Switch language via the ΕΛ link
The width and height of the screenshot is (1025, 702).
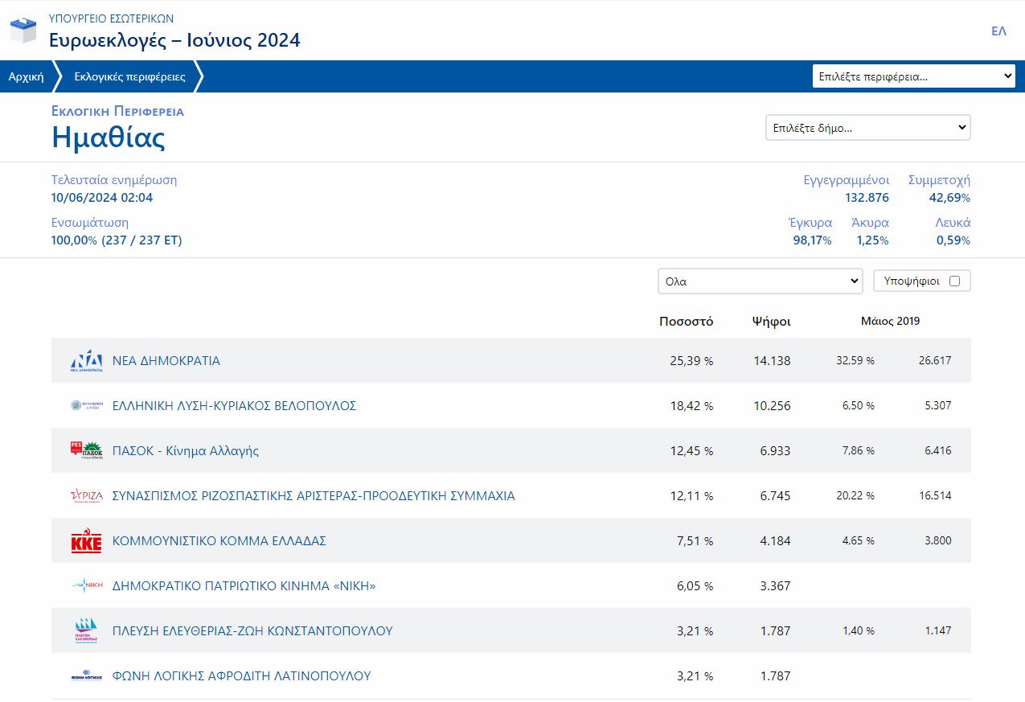tap(998, 31)
